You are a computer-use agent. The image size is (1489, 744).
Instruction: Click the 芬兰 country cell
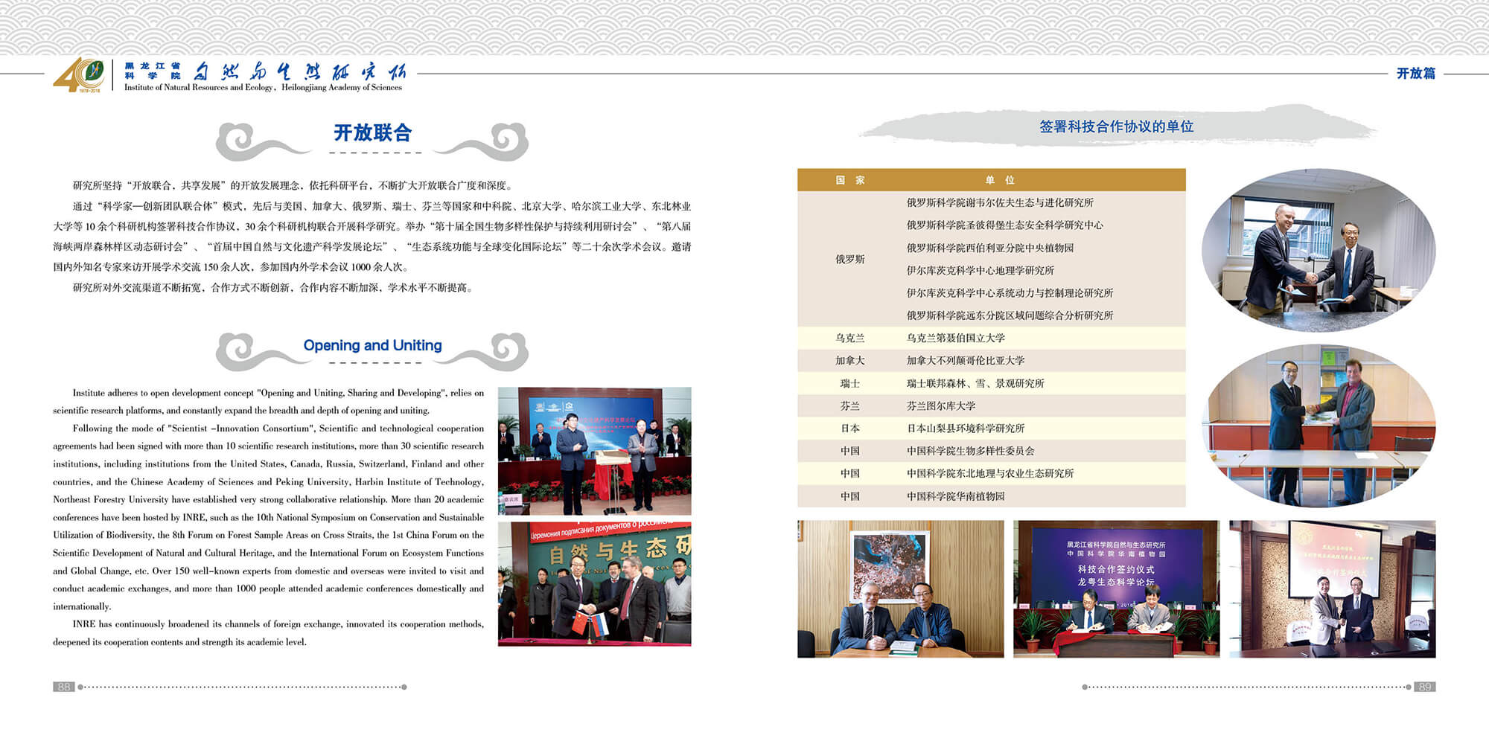849,405
